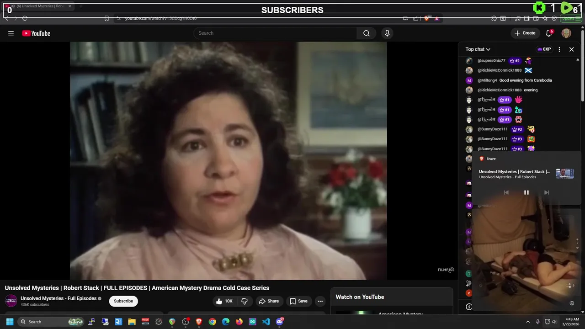Open Discord from the taskbar
This screenshot has height=329, width=585.
[280, 322]
